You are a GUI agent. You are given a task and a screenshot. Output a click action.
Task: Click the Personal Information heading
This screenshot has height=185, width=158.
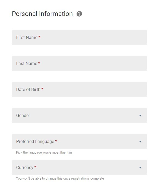pos(42,14)
